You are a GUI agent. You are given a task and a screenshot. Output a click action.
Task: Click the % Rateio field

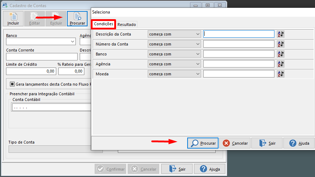[x=71, y=71]
